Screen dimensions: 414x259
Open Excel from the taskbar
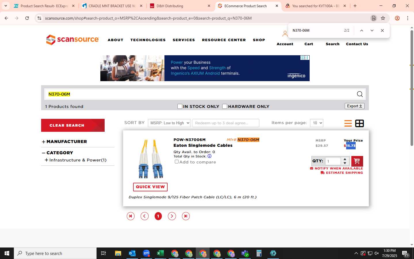pyautogui.click(x=160, y=253)
